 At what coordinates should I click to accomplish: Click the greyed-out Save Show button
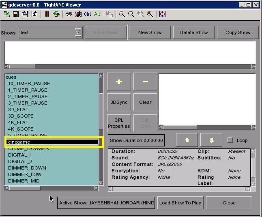pyautogui.click(x=105, y=32)
